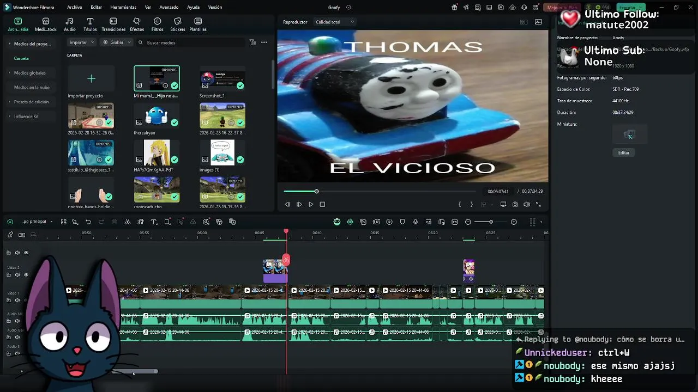This screenshot has height=392, width=698.
Task: Select the timeline pointer selection tool
Action: click(75, 222)
